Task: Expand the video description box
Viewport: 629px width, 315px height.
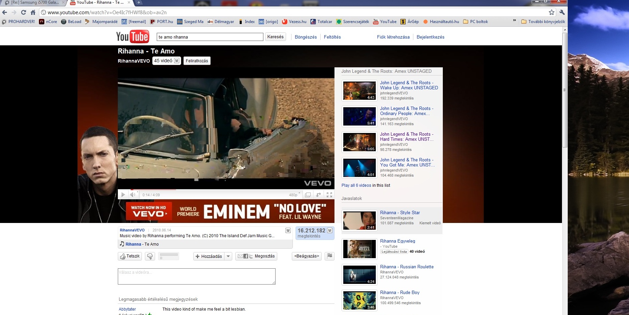Action: [288, 230]
